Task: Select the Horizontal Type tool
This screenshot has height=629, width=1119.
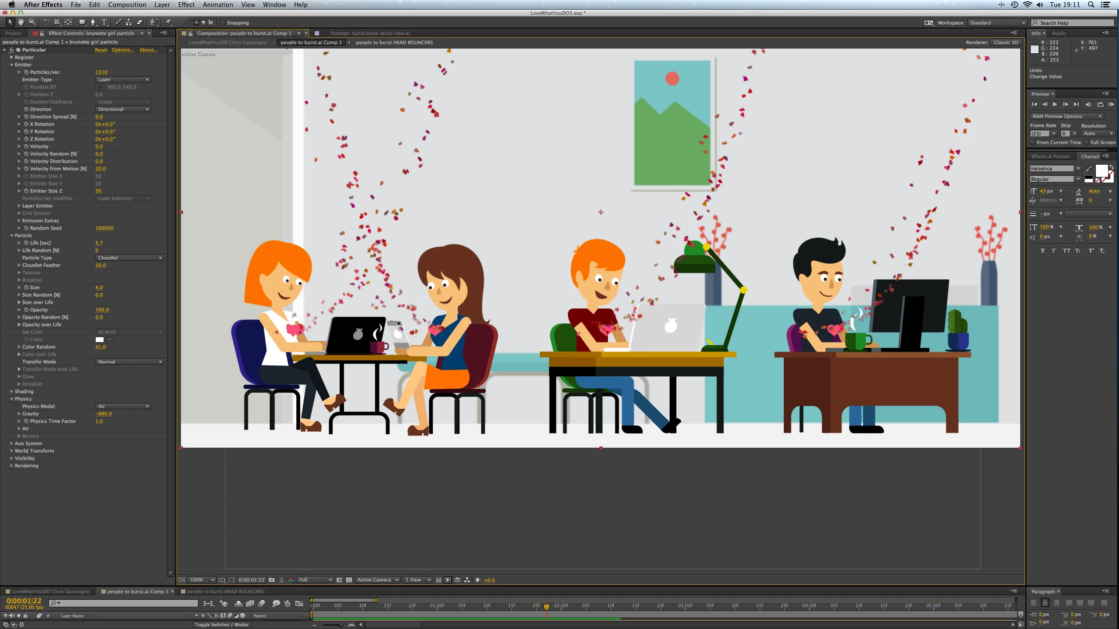Action: [x=104, y=22]
